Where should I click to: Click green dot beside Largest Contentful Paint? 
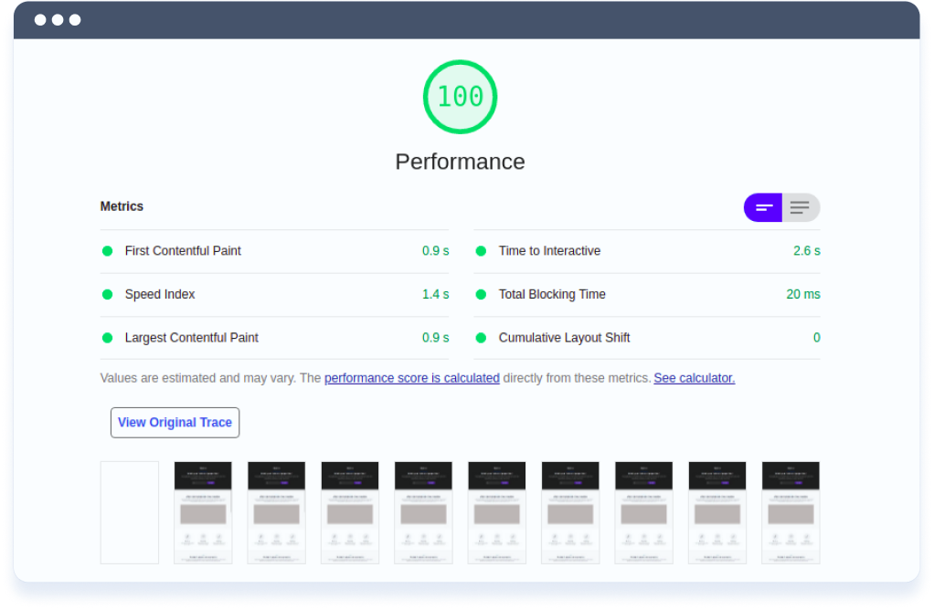pyautogui.click(x=107, y=338)
